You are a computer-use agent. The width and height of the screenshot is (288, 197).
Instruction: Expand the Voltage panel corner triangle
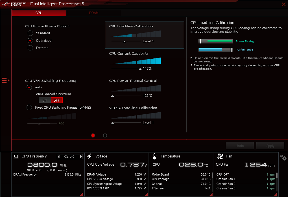click(146, 194)
